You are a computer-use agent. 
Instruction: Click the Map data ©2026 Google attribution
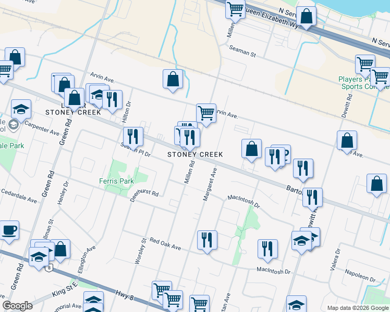coord(358,308)
